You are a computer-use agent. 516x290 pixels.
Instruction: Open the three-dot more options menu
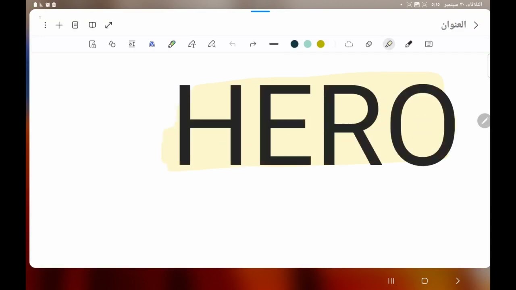tap(45, 25)
